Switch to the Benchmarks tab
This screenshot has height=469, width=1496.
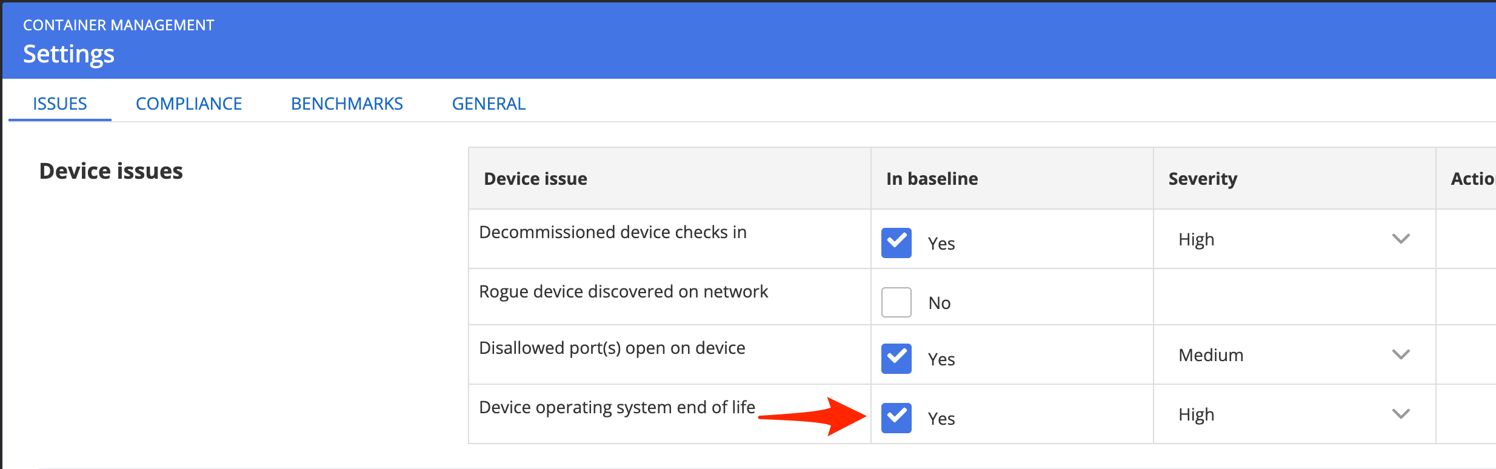[x=347, y=104]
